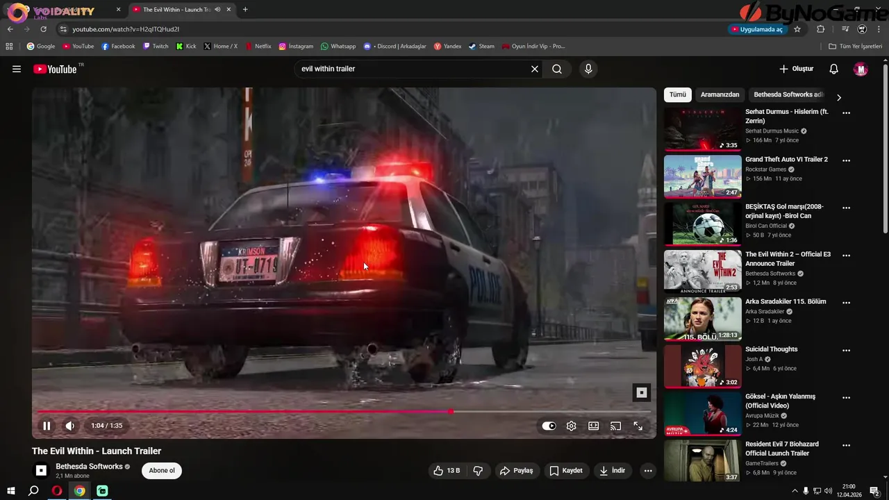
Task: Subscribe with the Abone ol button
Action: point(162,470)
